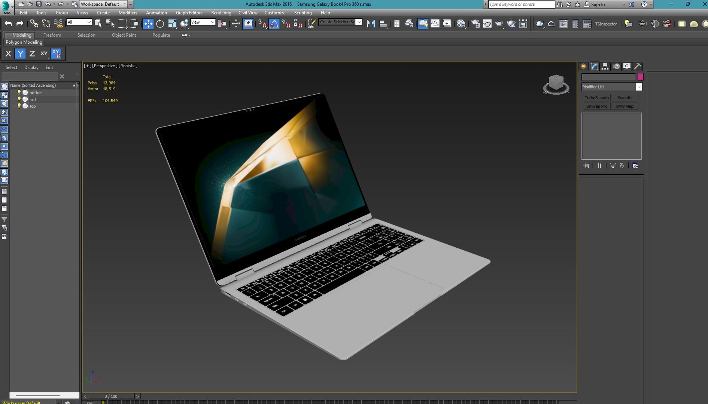The width and height of the screenshot is (708, 404).
Task: Click the Align tool icon
Action: pyautogui.click(x=383, y=24)
